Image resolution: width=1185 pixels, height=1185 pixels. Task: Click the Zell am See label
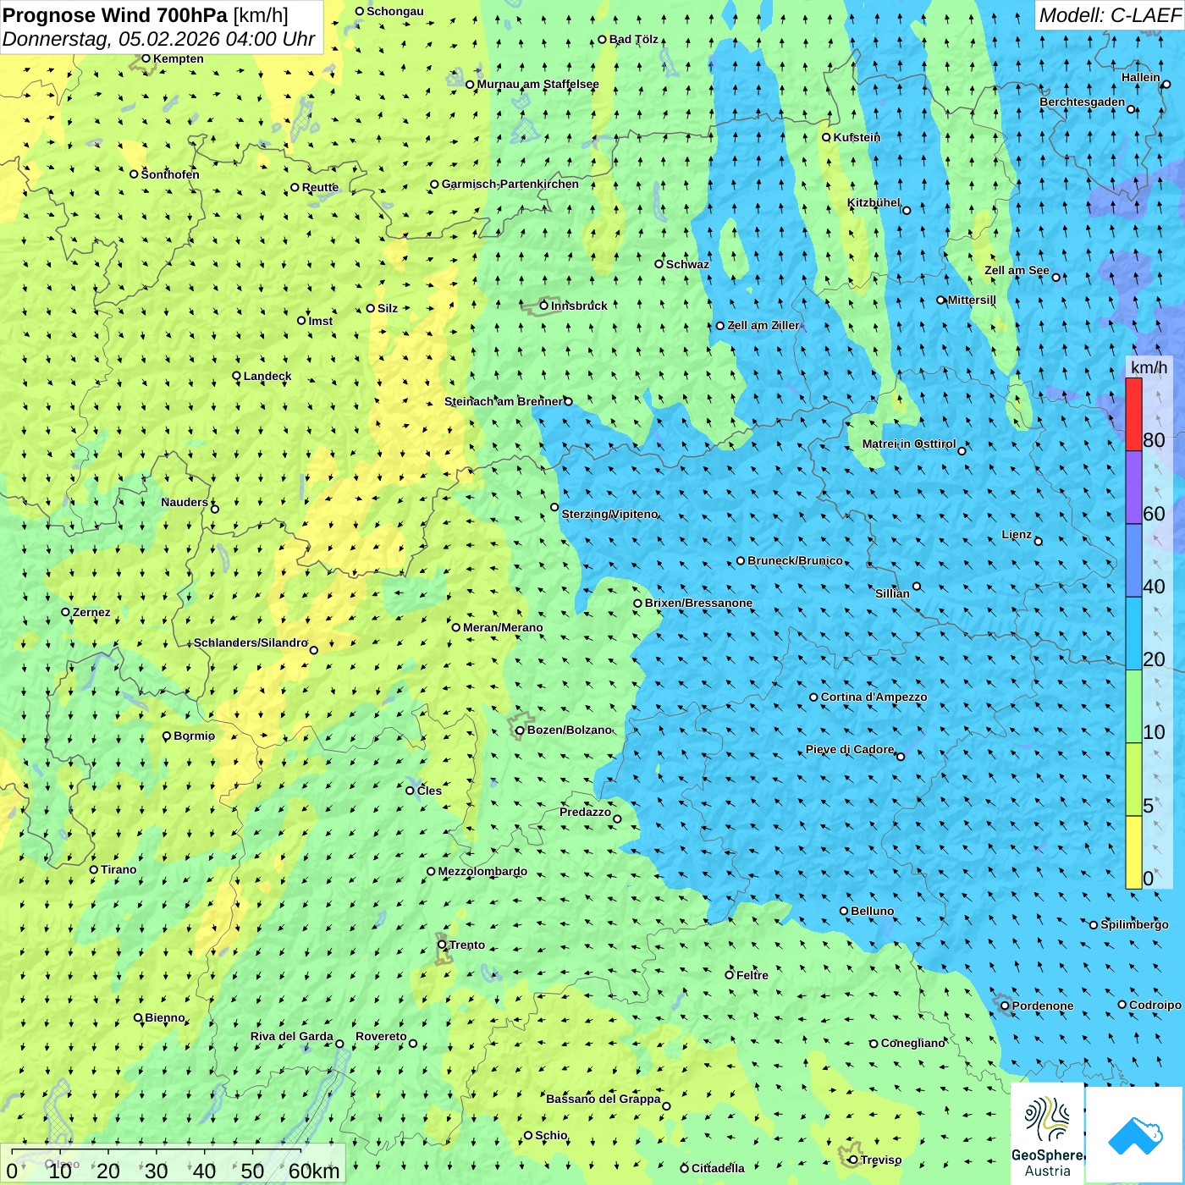coord(1017,270)
